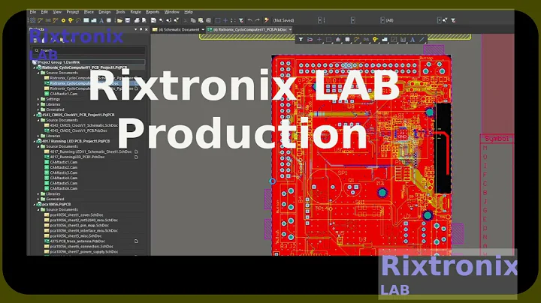Close the Projects panel
The image size is (541, 303).
coord(147,29)
